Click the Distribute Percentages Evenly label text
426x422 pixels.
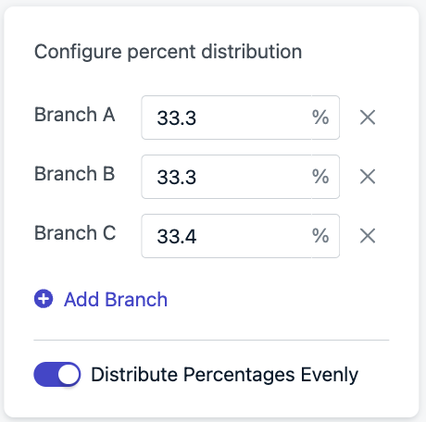pos(224,375)
